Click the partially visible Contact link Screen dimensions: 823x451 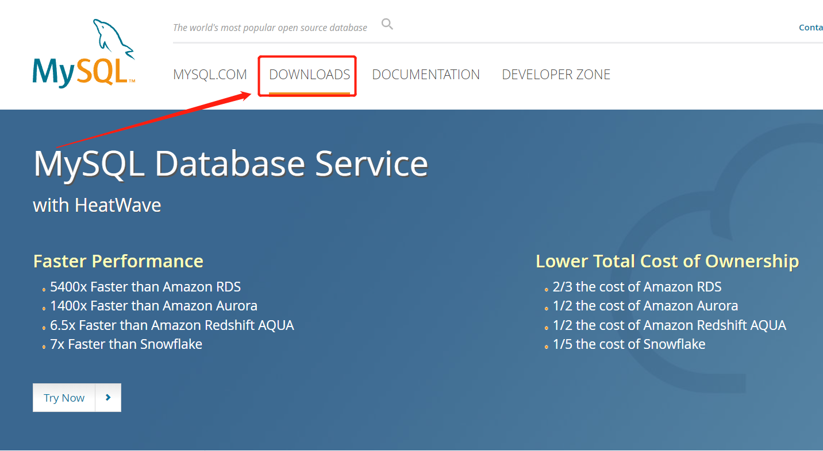coord(811,28)
